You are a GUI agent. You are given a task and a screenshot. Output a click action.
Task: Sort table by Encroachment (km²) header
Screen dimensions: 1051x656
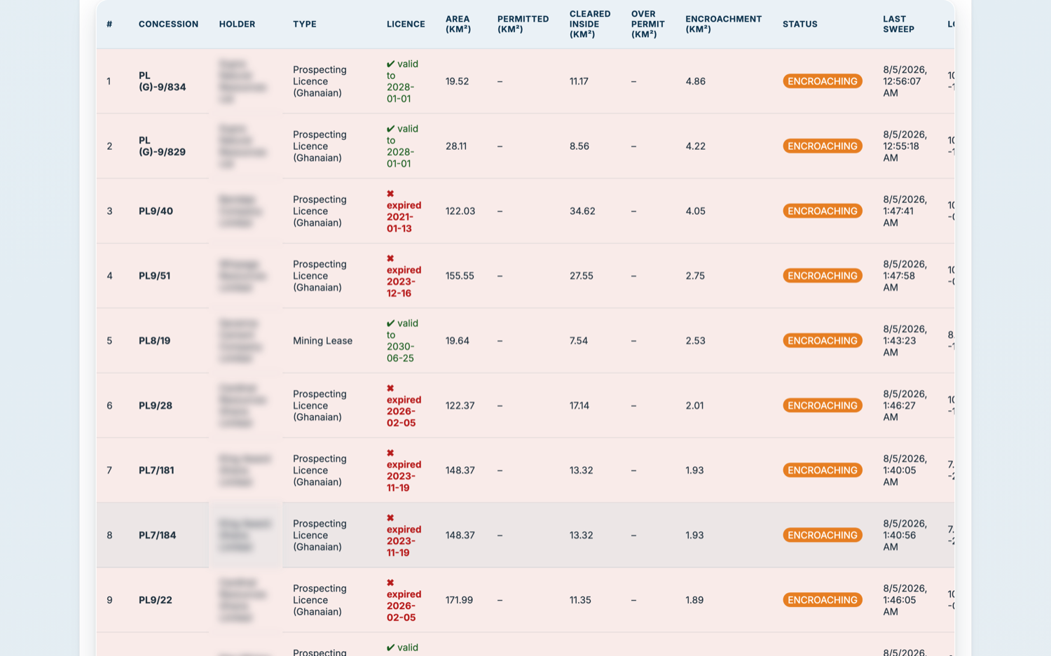click(723, 24)
